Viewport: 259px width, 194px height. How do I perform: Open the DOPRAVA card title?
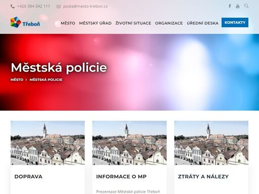point(28,176)
